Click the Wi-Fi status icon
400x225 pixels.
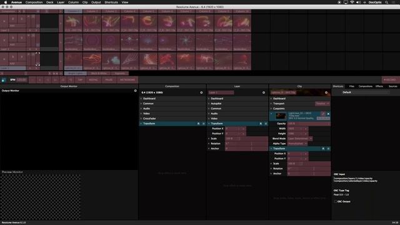click(352, 2)
